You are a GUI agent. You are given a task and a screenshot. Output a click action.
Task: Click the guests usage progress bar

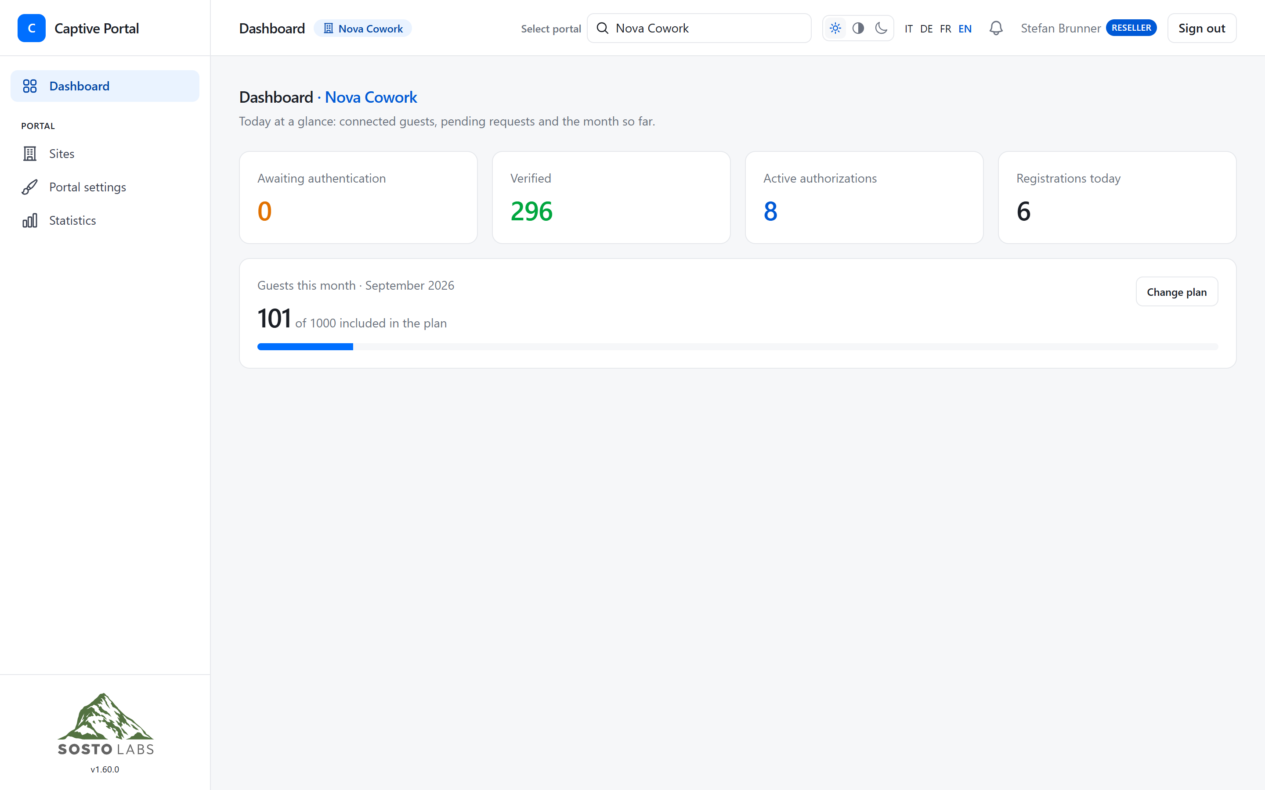[737, 347]
